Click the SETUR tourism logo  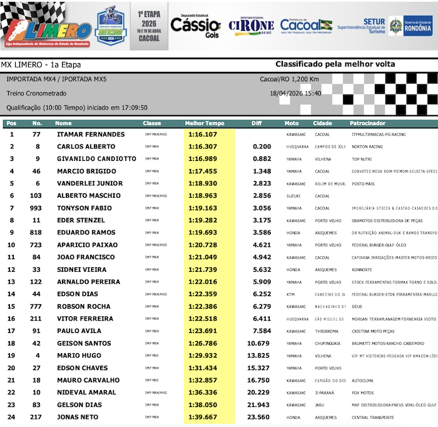[x=361, y=26]
